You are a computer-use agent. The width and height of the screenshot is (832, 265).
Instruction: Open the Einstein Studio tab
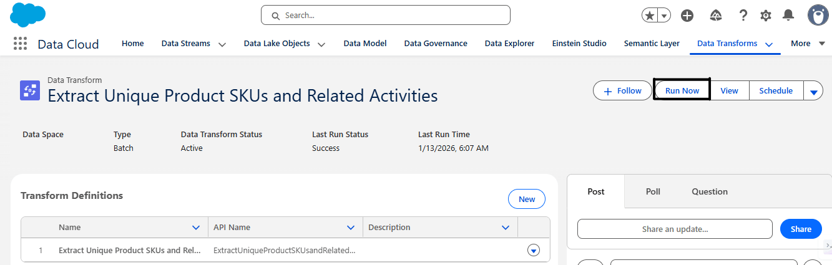(x=579, y=44)
